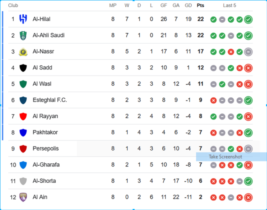Click the Club column header
The width and height of the screenshot is (267, 210).
click(x=13, y=5)
